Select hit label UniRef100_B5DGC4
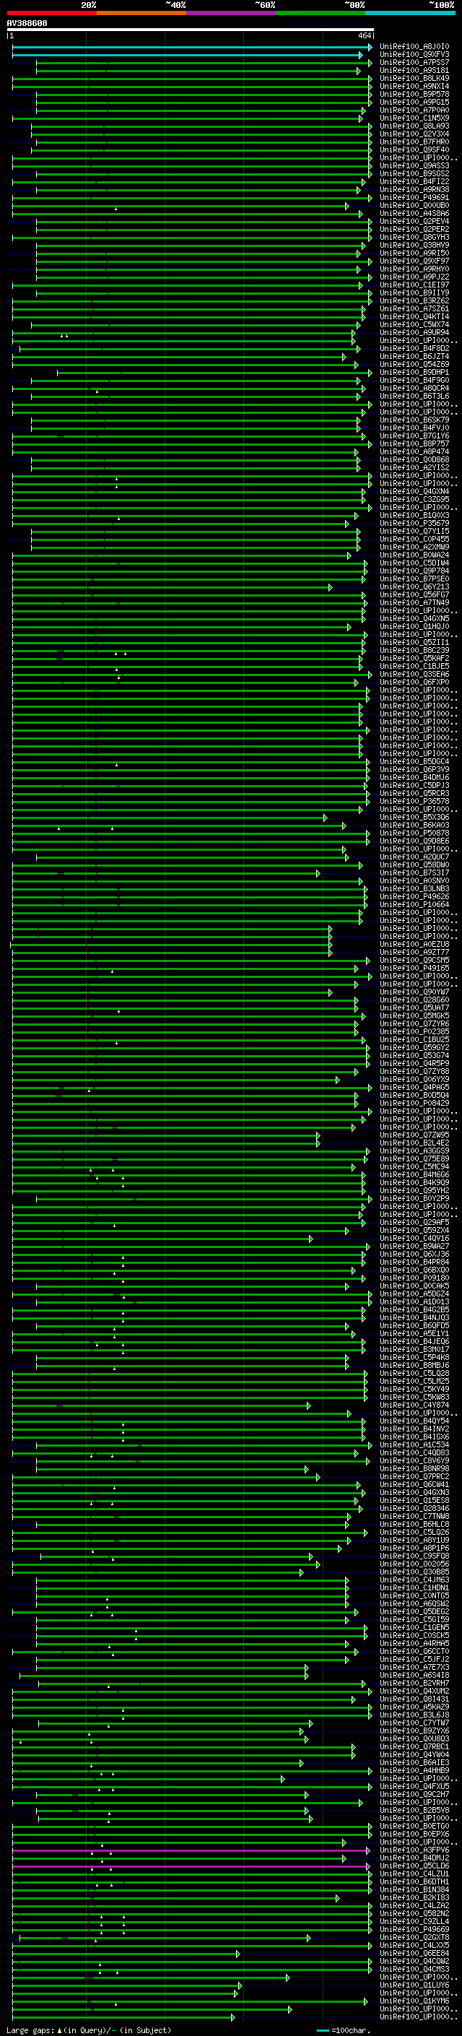This screenshot has height=2036, width=462. point(414,762)
